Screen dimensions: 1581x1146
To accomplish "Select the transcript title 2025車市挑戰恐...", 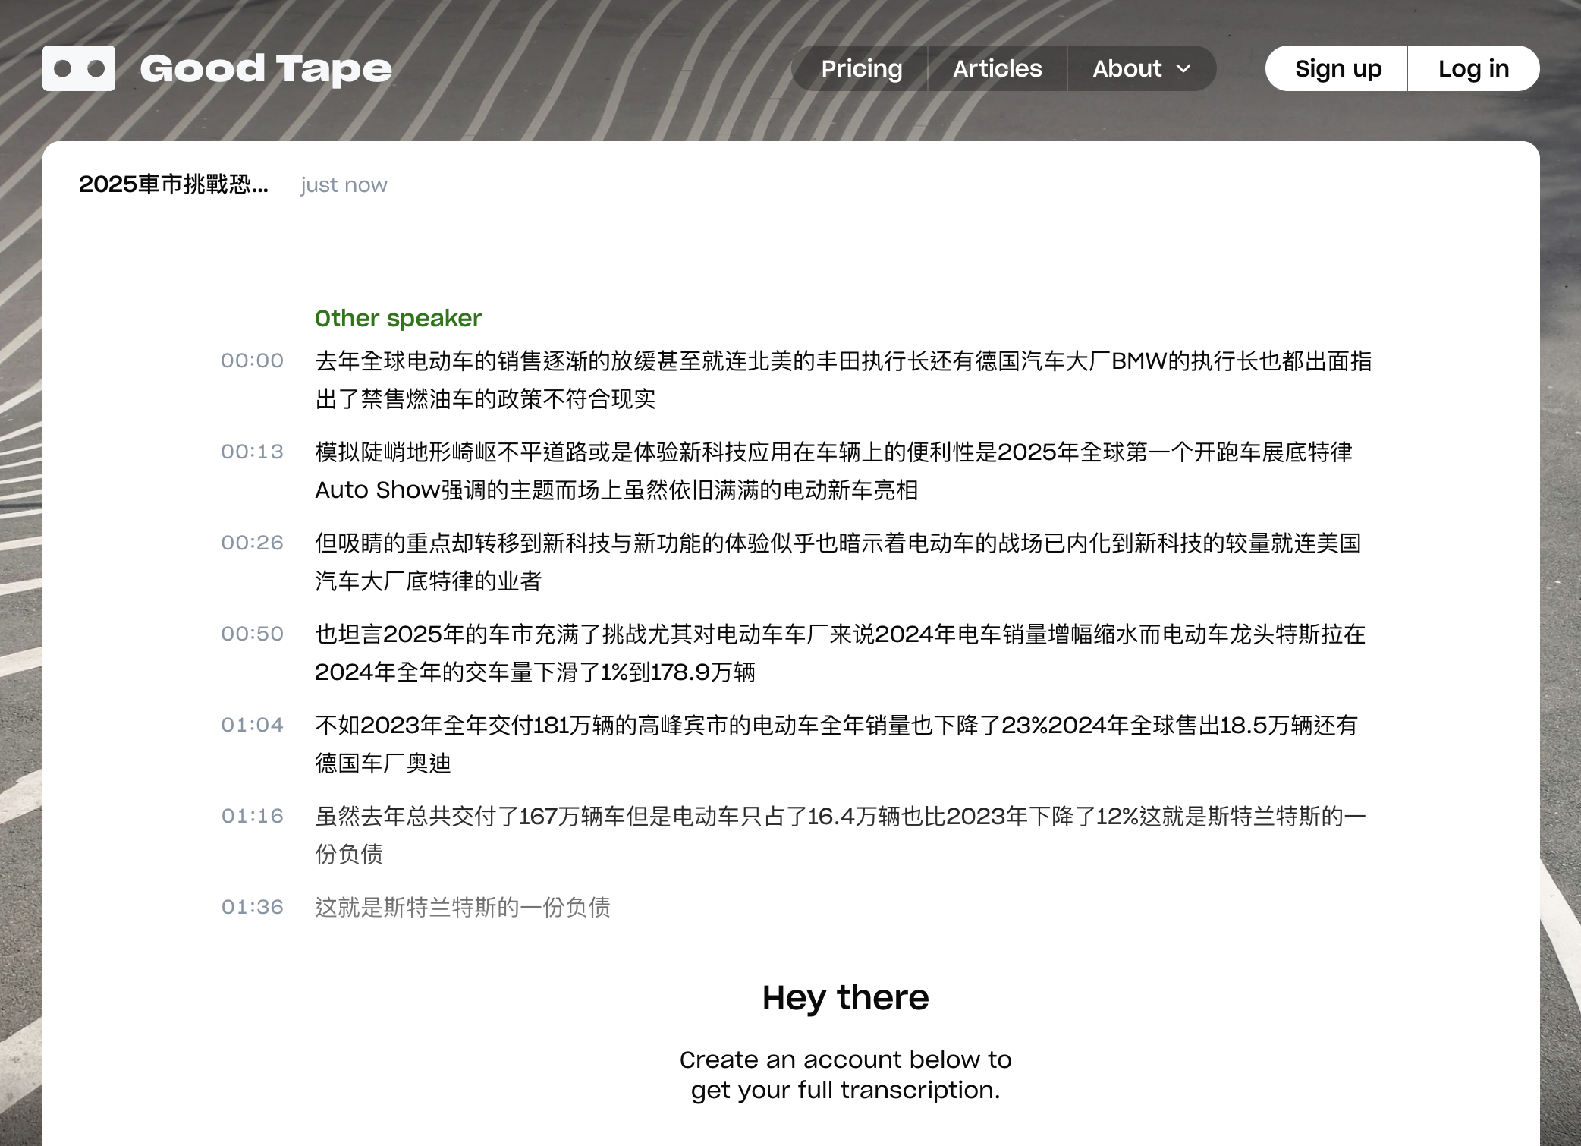I will 174,184.
